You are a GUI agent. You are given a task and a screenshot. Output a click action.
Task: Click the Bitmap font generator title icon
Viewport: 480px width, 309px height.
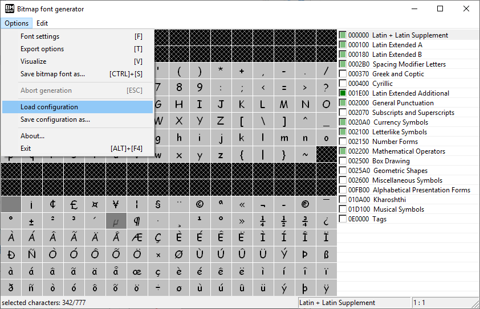[10, 9]
